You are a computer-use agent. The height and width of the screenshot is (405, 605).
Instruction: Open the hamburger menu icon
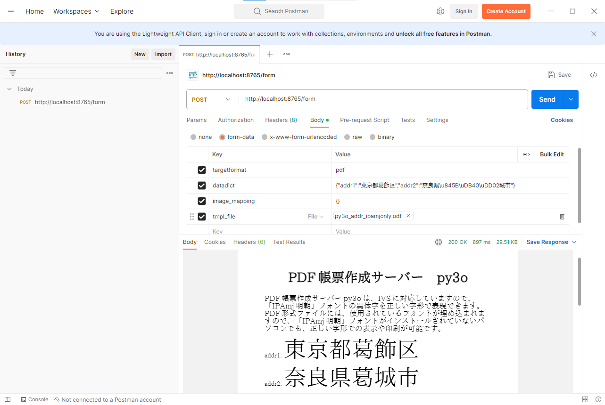click(11, 11)
